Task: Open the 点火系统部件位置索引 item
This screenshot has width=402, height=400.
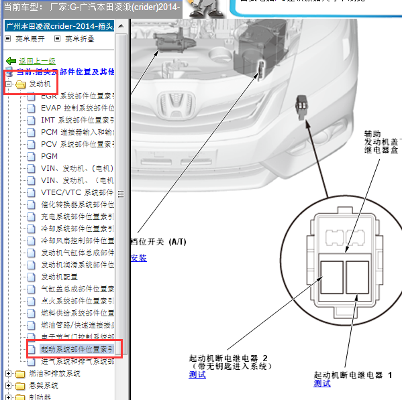Action: pos(77,301)
